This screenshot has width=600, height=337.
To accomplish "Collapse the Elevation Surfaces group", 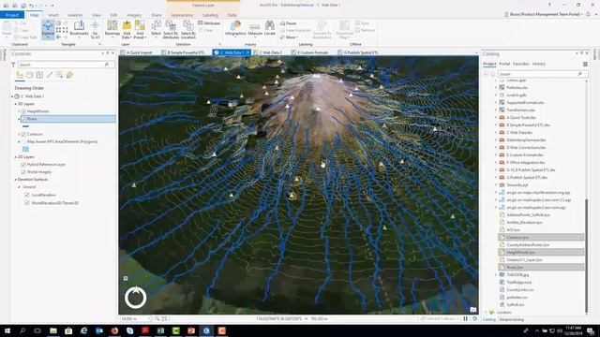I will pos(16,180).
